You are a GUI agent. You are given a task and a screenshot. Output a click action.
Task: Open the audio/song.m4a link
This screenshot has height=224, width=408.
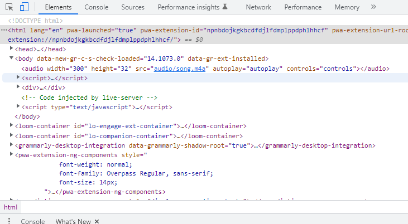point(180,69)
